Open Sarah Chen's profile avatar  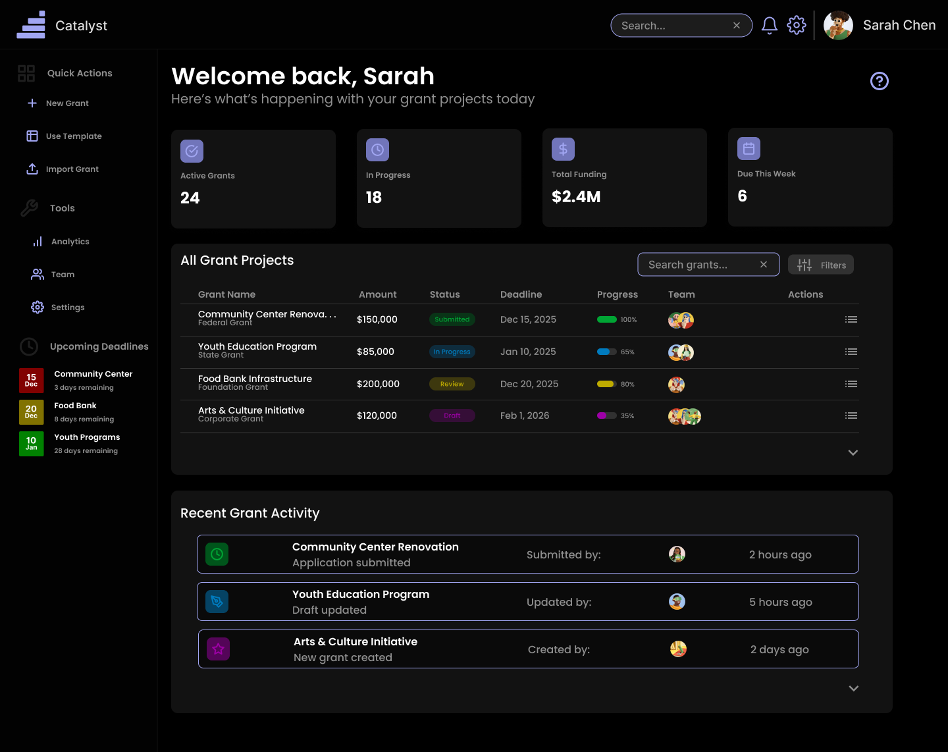tap(838, 26)
